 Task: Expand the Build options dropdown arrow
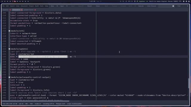135,6
